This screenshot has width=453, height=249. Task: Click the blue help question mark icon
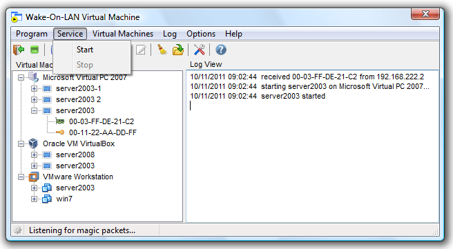[221, 50]
